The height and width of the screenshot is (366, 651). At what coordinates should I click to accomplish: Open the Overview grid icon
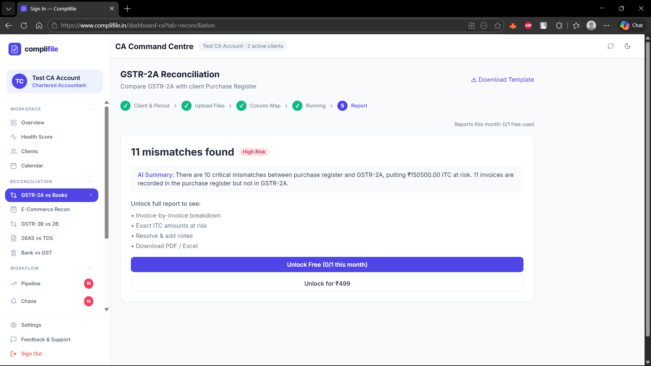(14, 123)
